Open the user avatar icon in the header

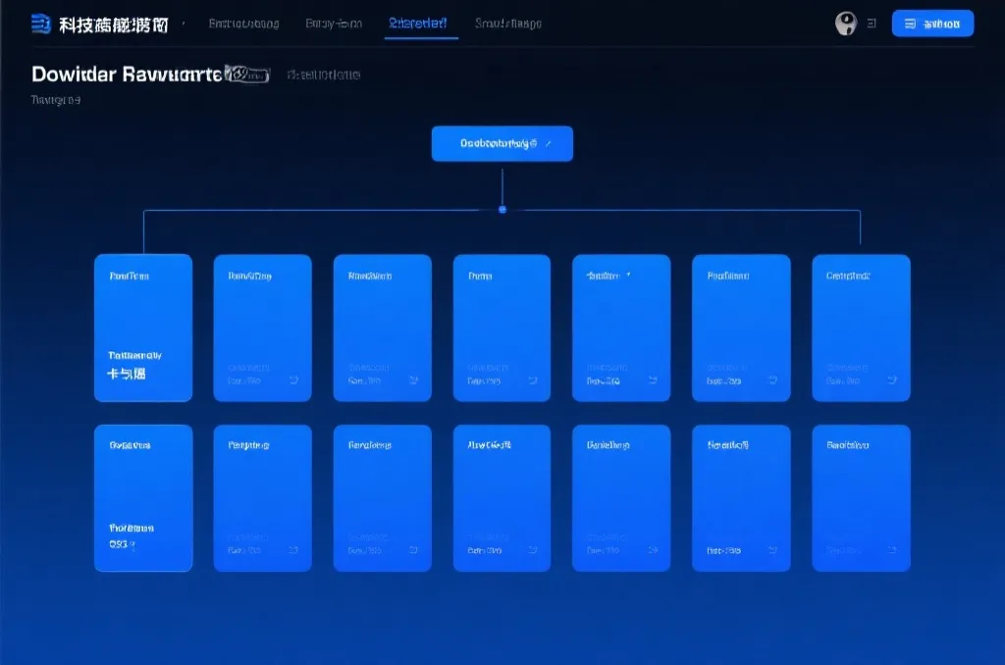click(844, 24)
